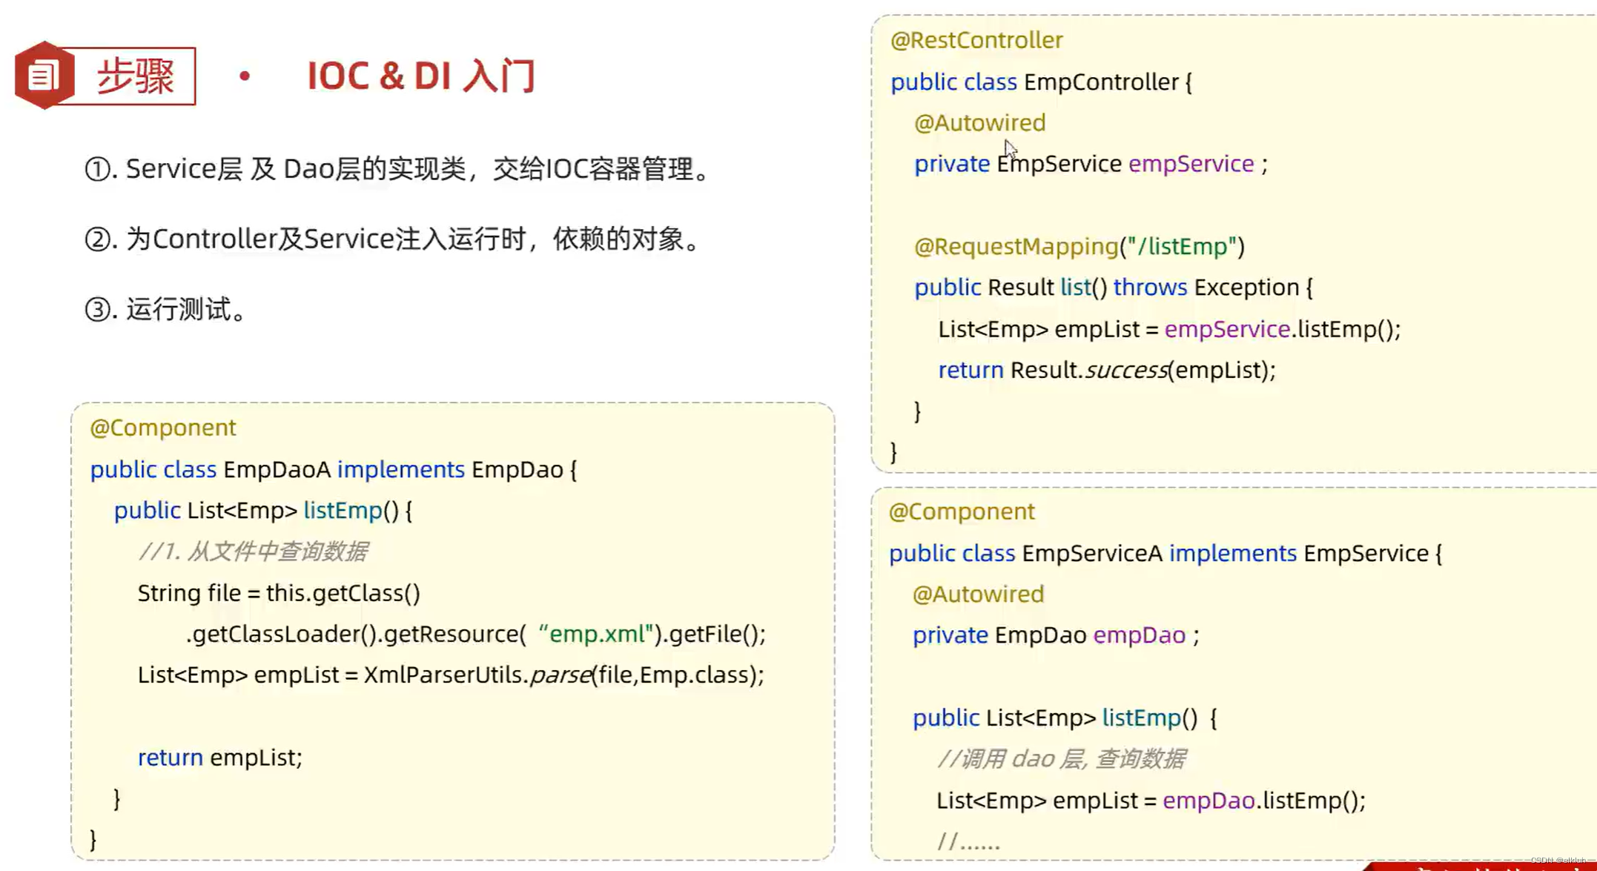Image resolution: width=1597 pixels, height=871 pixels.
Task: Click @Autowired in EmpController block
Action: [x=979, y=122]
